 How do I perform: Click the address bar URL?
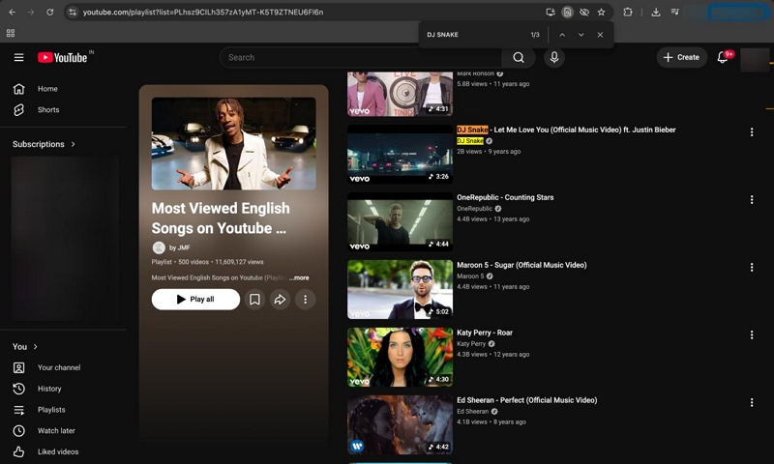click(203, 12)
